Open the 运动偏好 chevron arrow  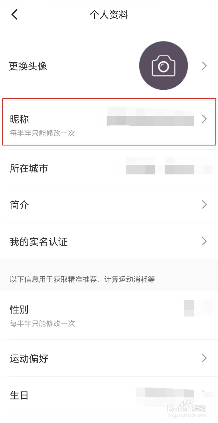[204, 358]
